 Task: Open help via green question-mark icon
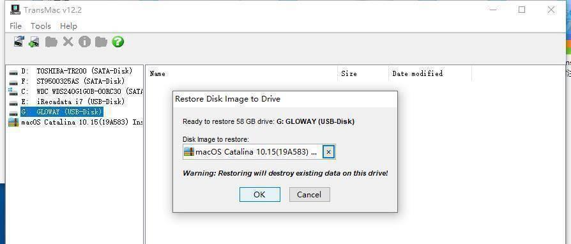pos(118,42)
